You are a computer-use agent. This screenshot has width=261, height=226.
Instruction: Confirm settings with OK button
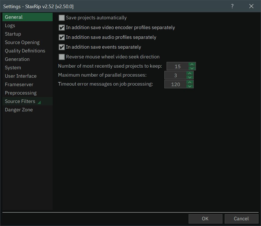click(205, 219)
